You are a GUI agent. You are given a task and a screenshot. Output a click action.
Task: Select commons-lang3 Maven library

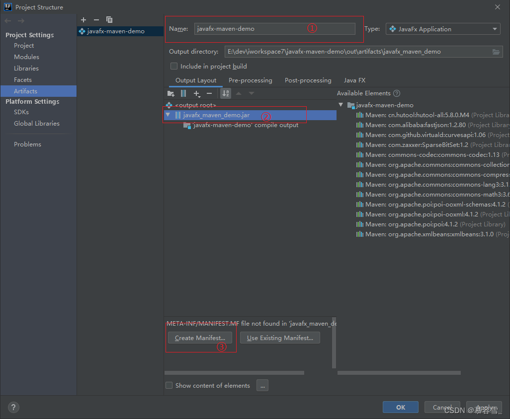(432, 185)
